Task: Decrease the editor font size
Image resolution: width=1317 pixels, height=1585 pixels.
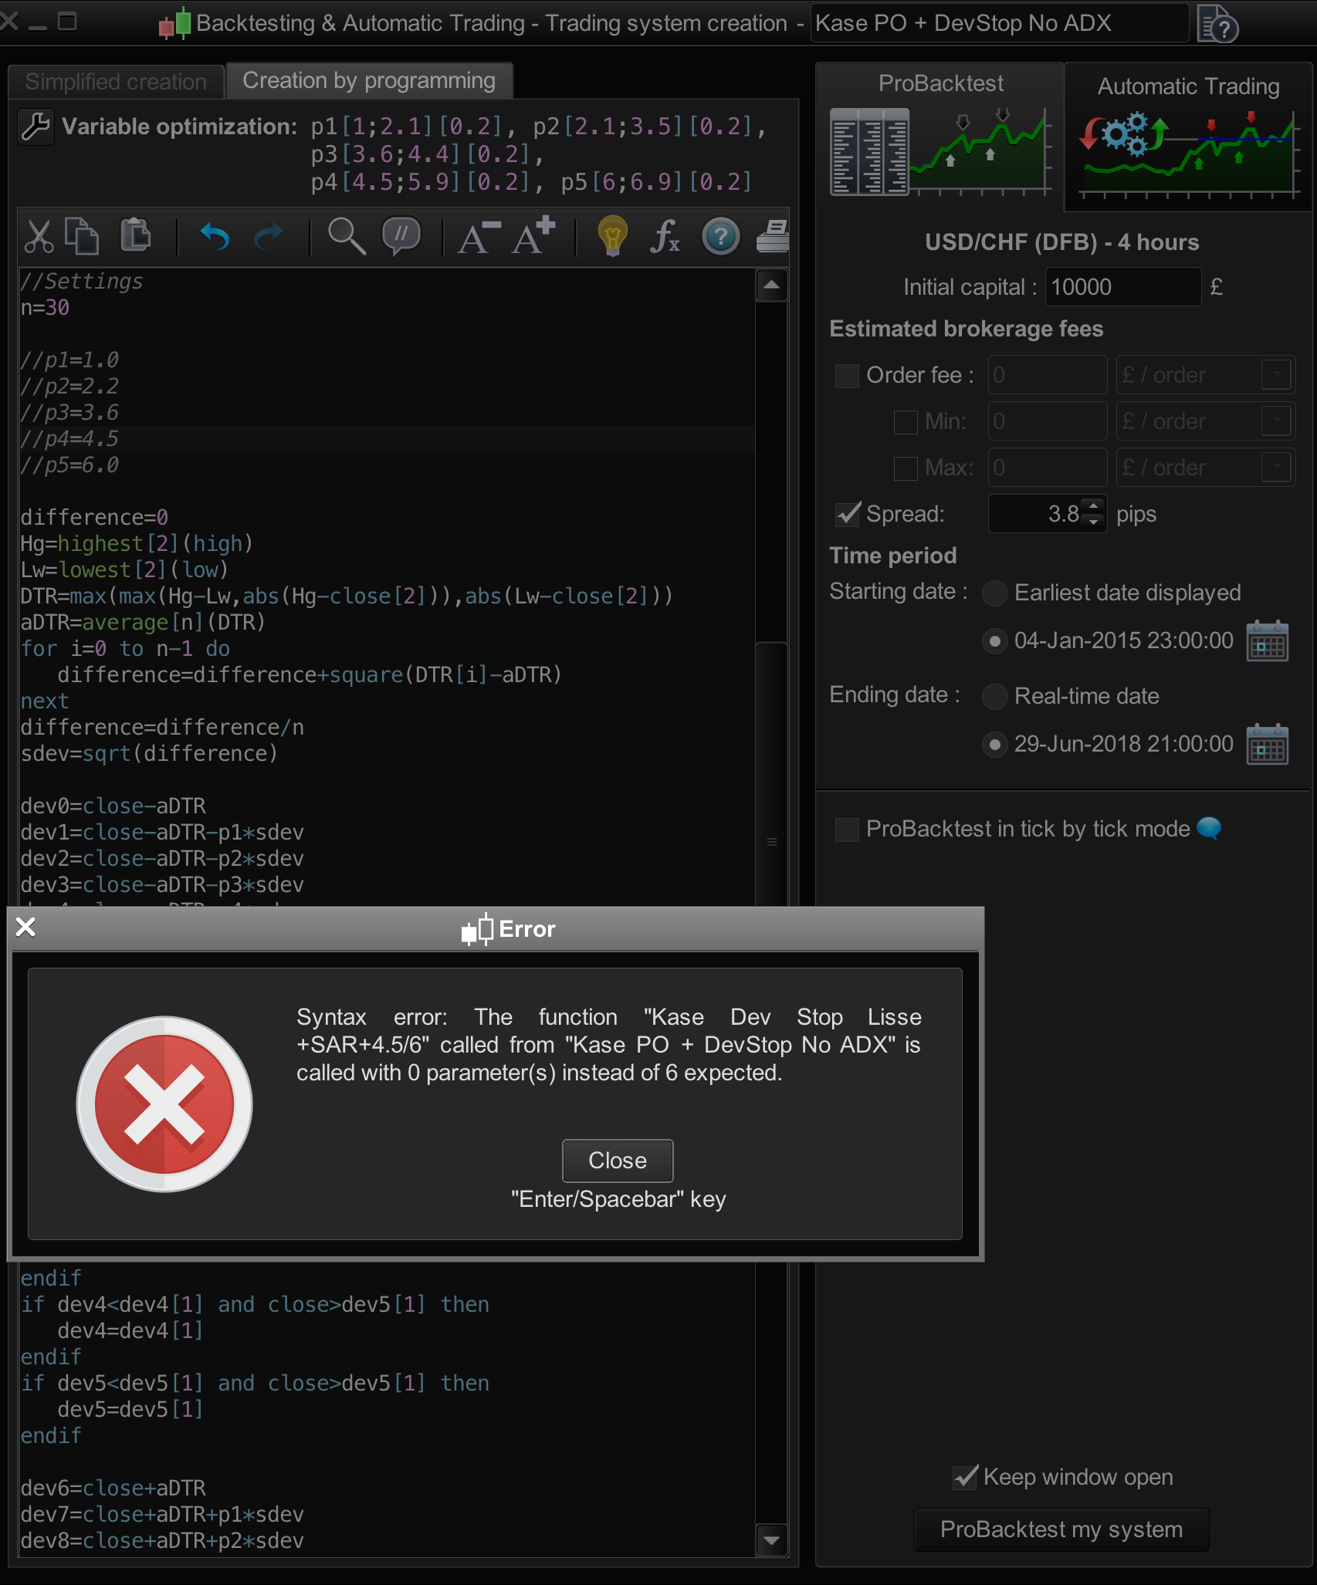Action: (x=479, y=237)
